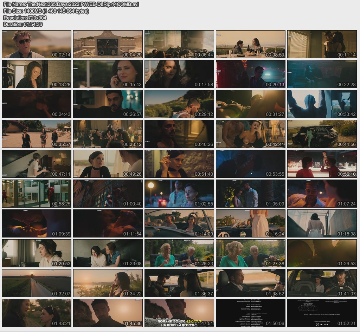Select the dark frame at 00:24:43
360x332 pixels.
[37, 104]
